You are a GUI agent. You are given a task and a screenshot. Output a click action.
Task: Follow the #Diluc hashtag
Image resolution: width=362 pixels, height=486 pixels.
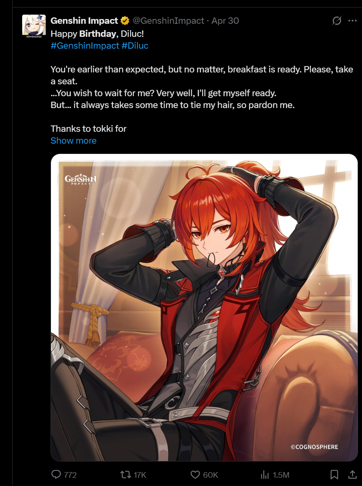click(x=135, y=46)
